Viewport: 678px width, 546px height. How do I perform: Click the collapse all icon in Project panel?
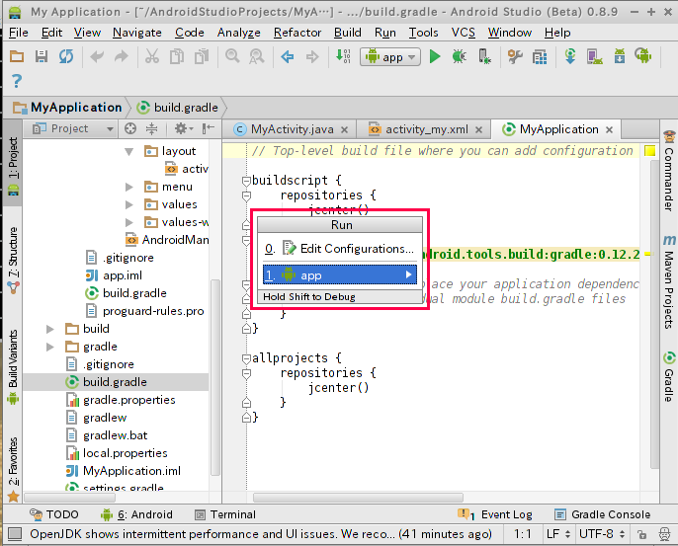[x=152, y=128]
